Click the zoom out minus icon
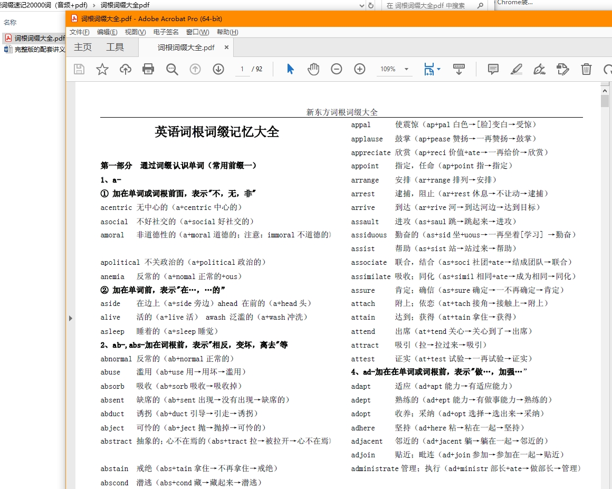This screenshot has width=612, height=489. pos(337,69)
